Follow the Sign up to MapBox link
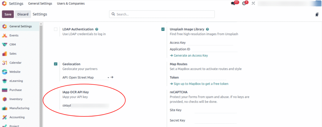Screen dimensions: 322x127 (199, 84)
